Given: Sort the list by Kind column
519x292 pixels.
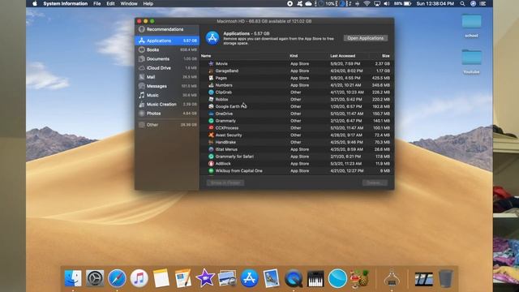Looking at the screenshot, I should [294, 56].
